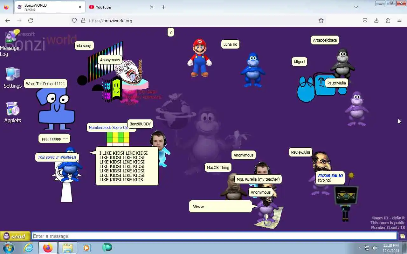Click the Mrs. Kurella (my teacher) tag
This screenshot has width=407, height=254.
[258, 179]
